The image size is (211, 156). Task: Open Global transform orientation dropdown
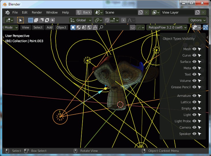click(x=81, y=20)
